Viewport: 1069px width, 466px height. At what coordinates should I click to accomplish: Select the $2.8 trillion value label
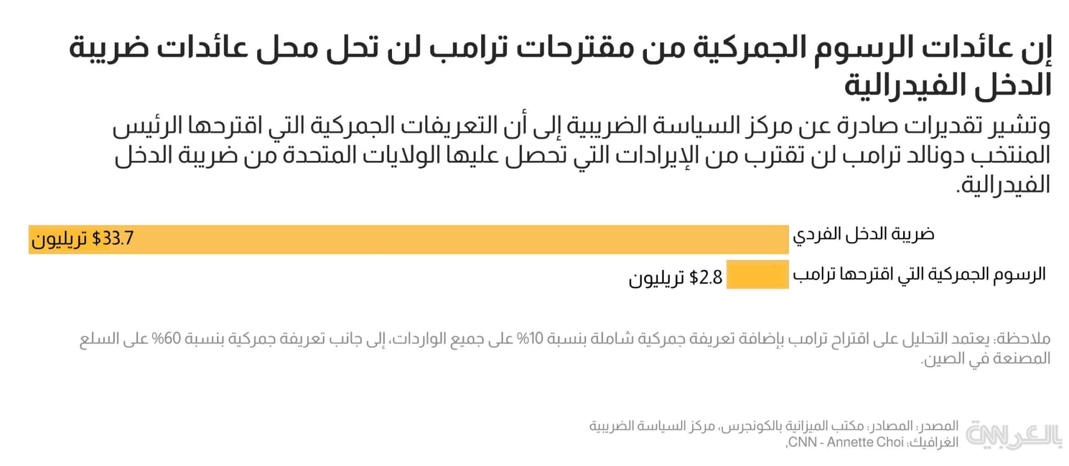click(x=675, y=277)
